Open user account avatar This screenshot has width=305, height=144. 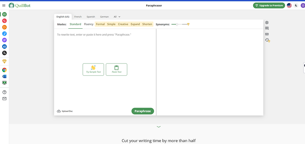(303, 5)
